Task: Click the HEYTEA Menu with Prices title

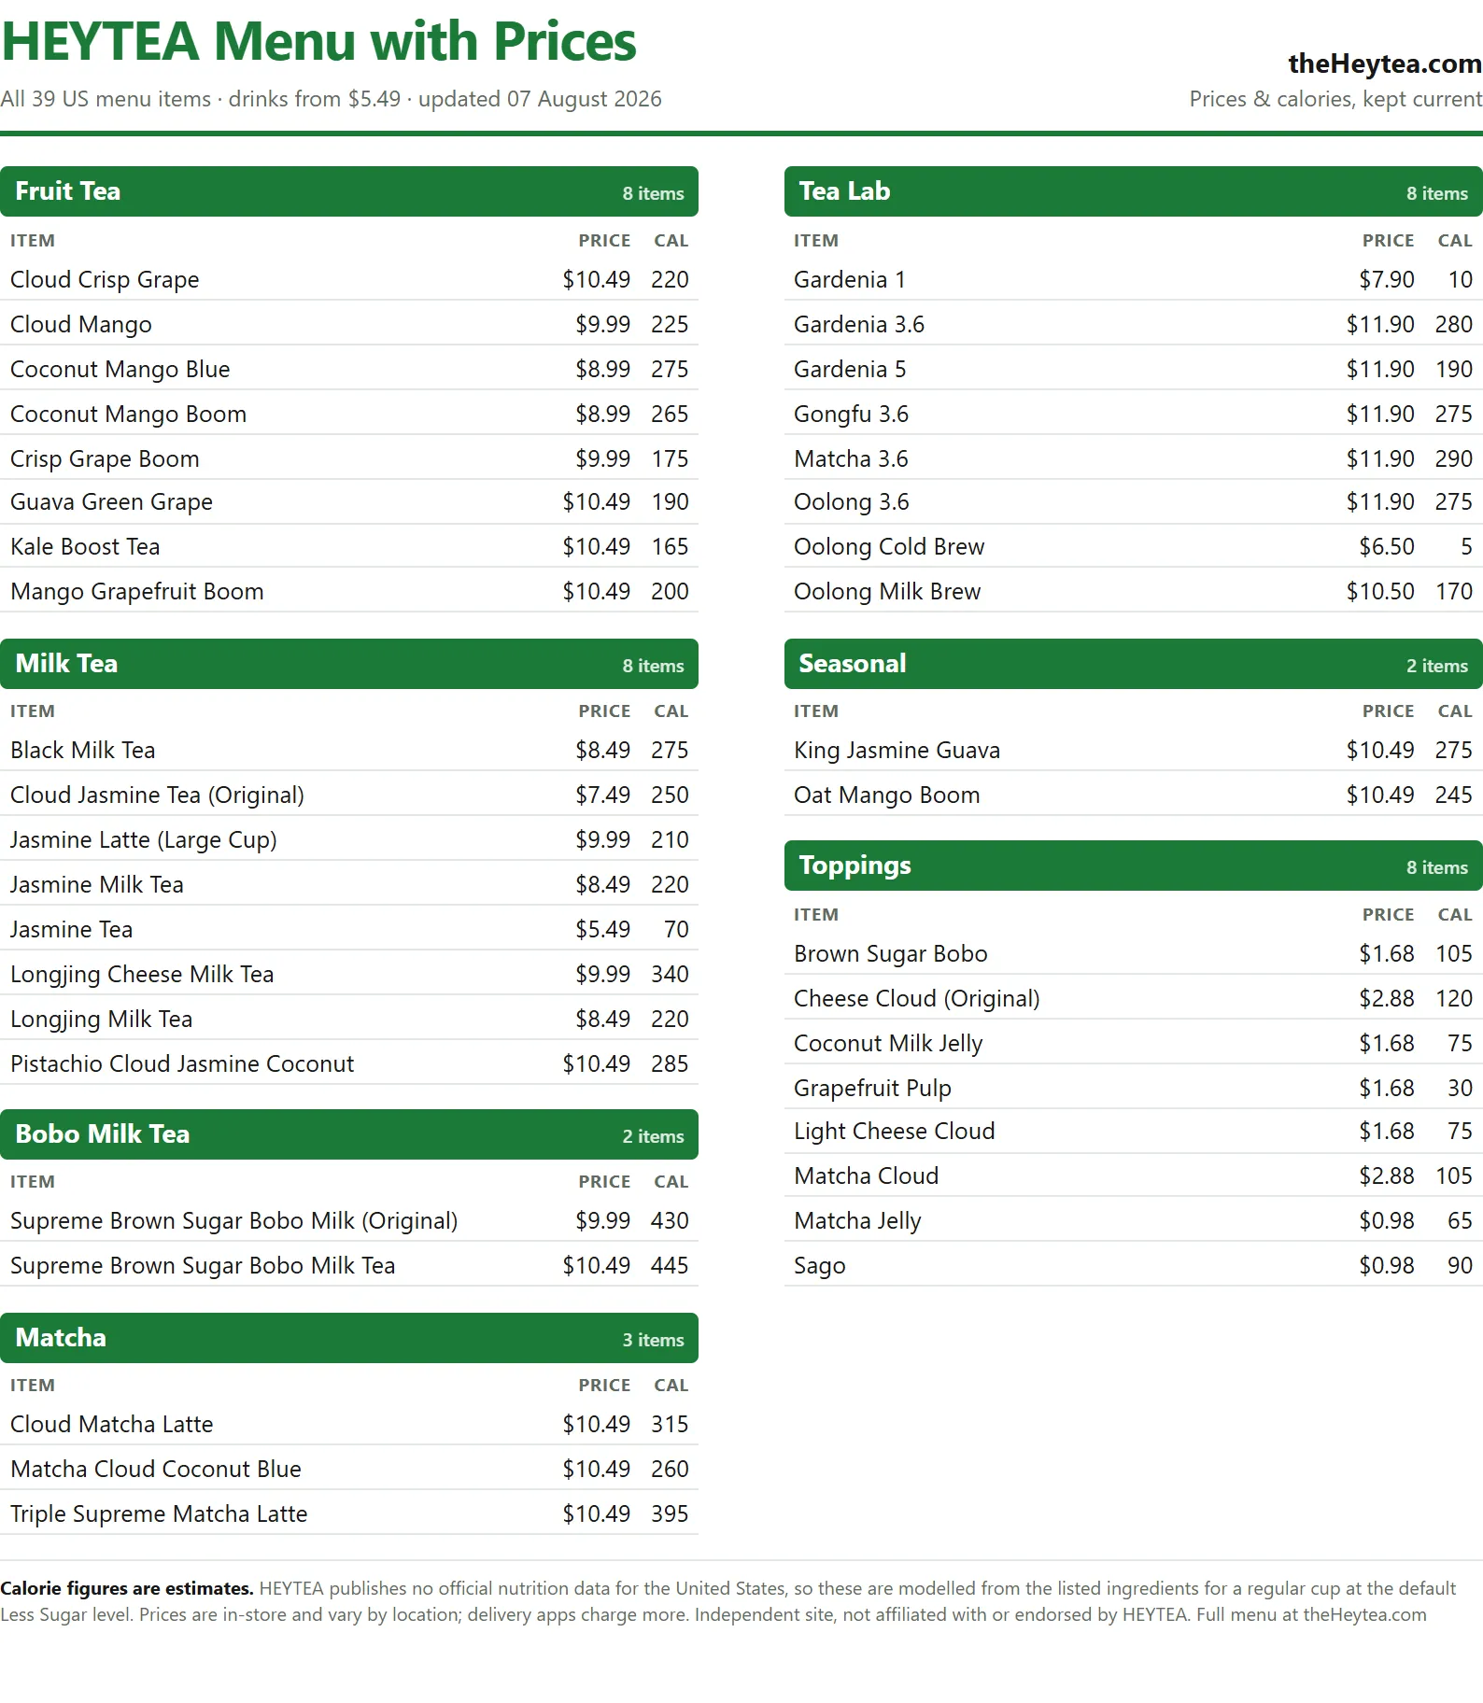Action: click(318, 42)
